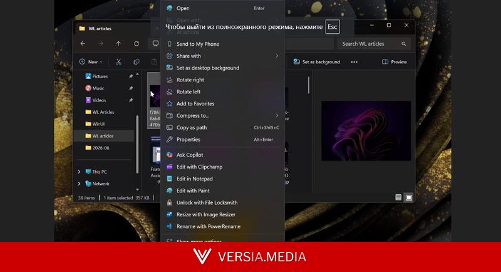Select Unlock with File Locksmith
The width and height of the screenshot is (501, 272).
(x=222, y=202)
